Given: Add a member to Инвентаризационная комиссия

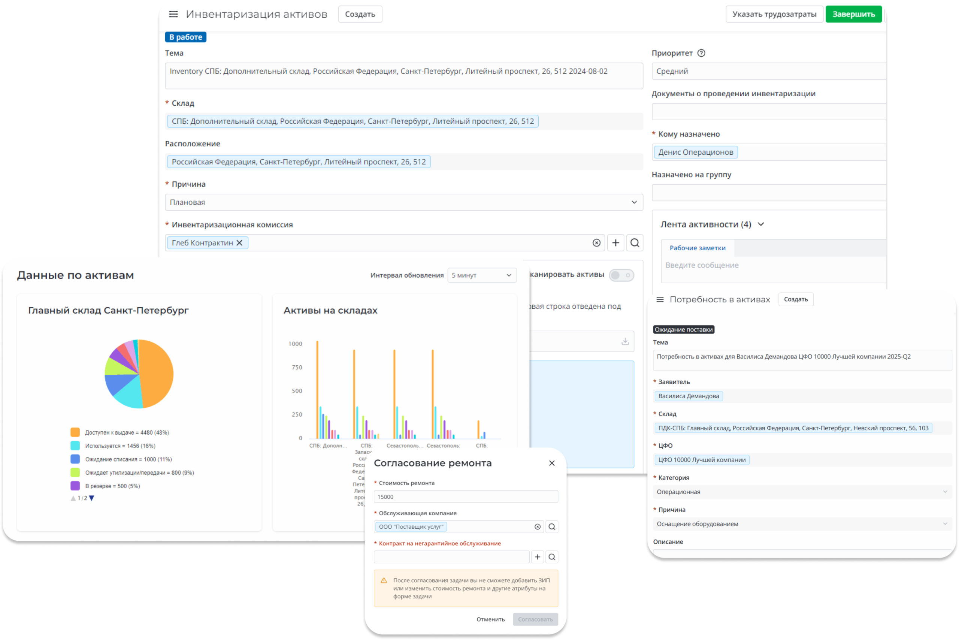Looking at the screenshot, I should (615, 243).
